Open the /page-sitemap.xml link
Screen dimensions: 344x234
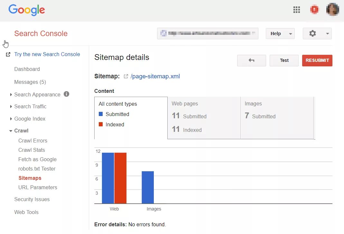pos(155,76)
